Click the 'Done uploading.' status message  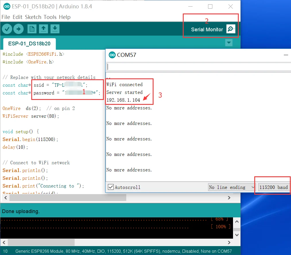(21, 211)
